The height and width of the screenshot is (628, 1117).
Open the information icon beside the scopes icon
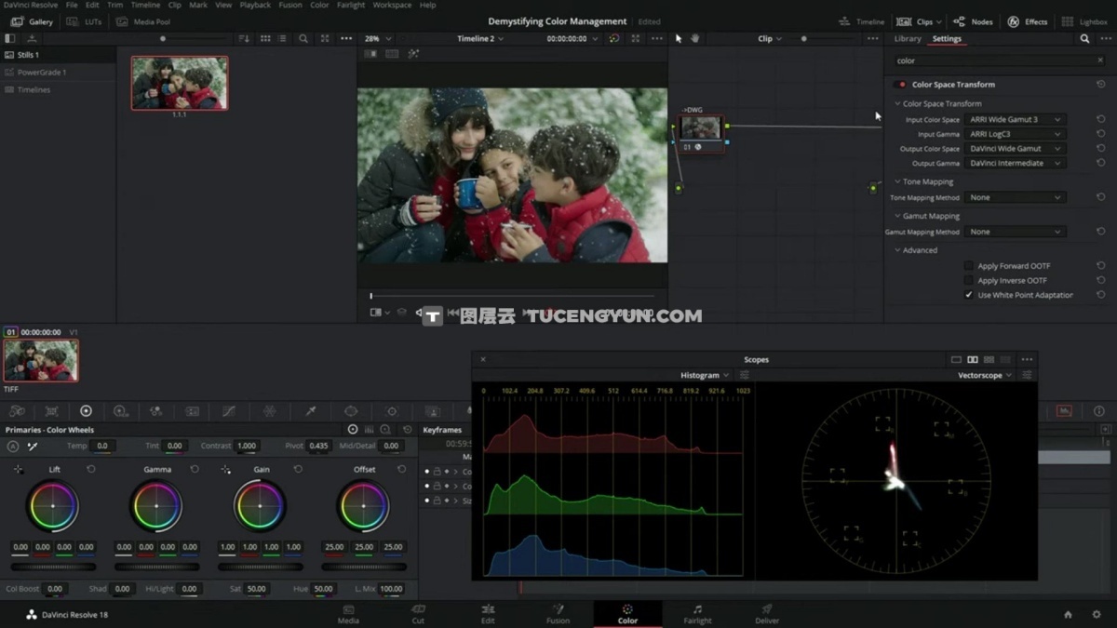tap(1099, 411)
